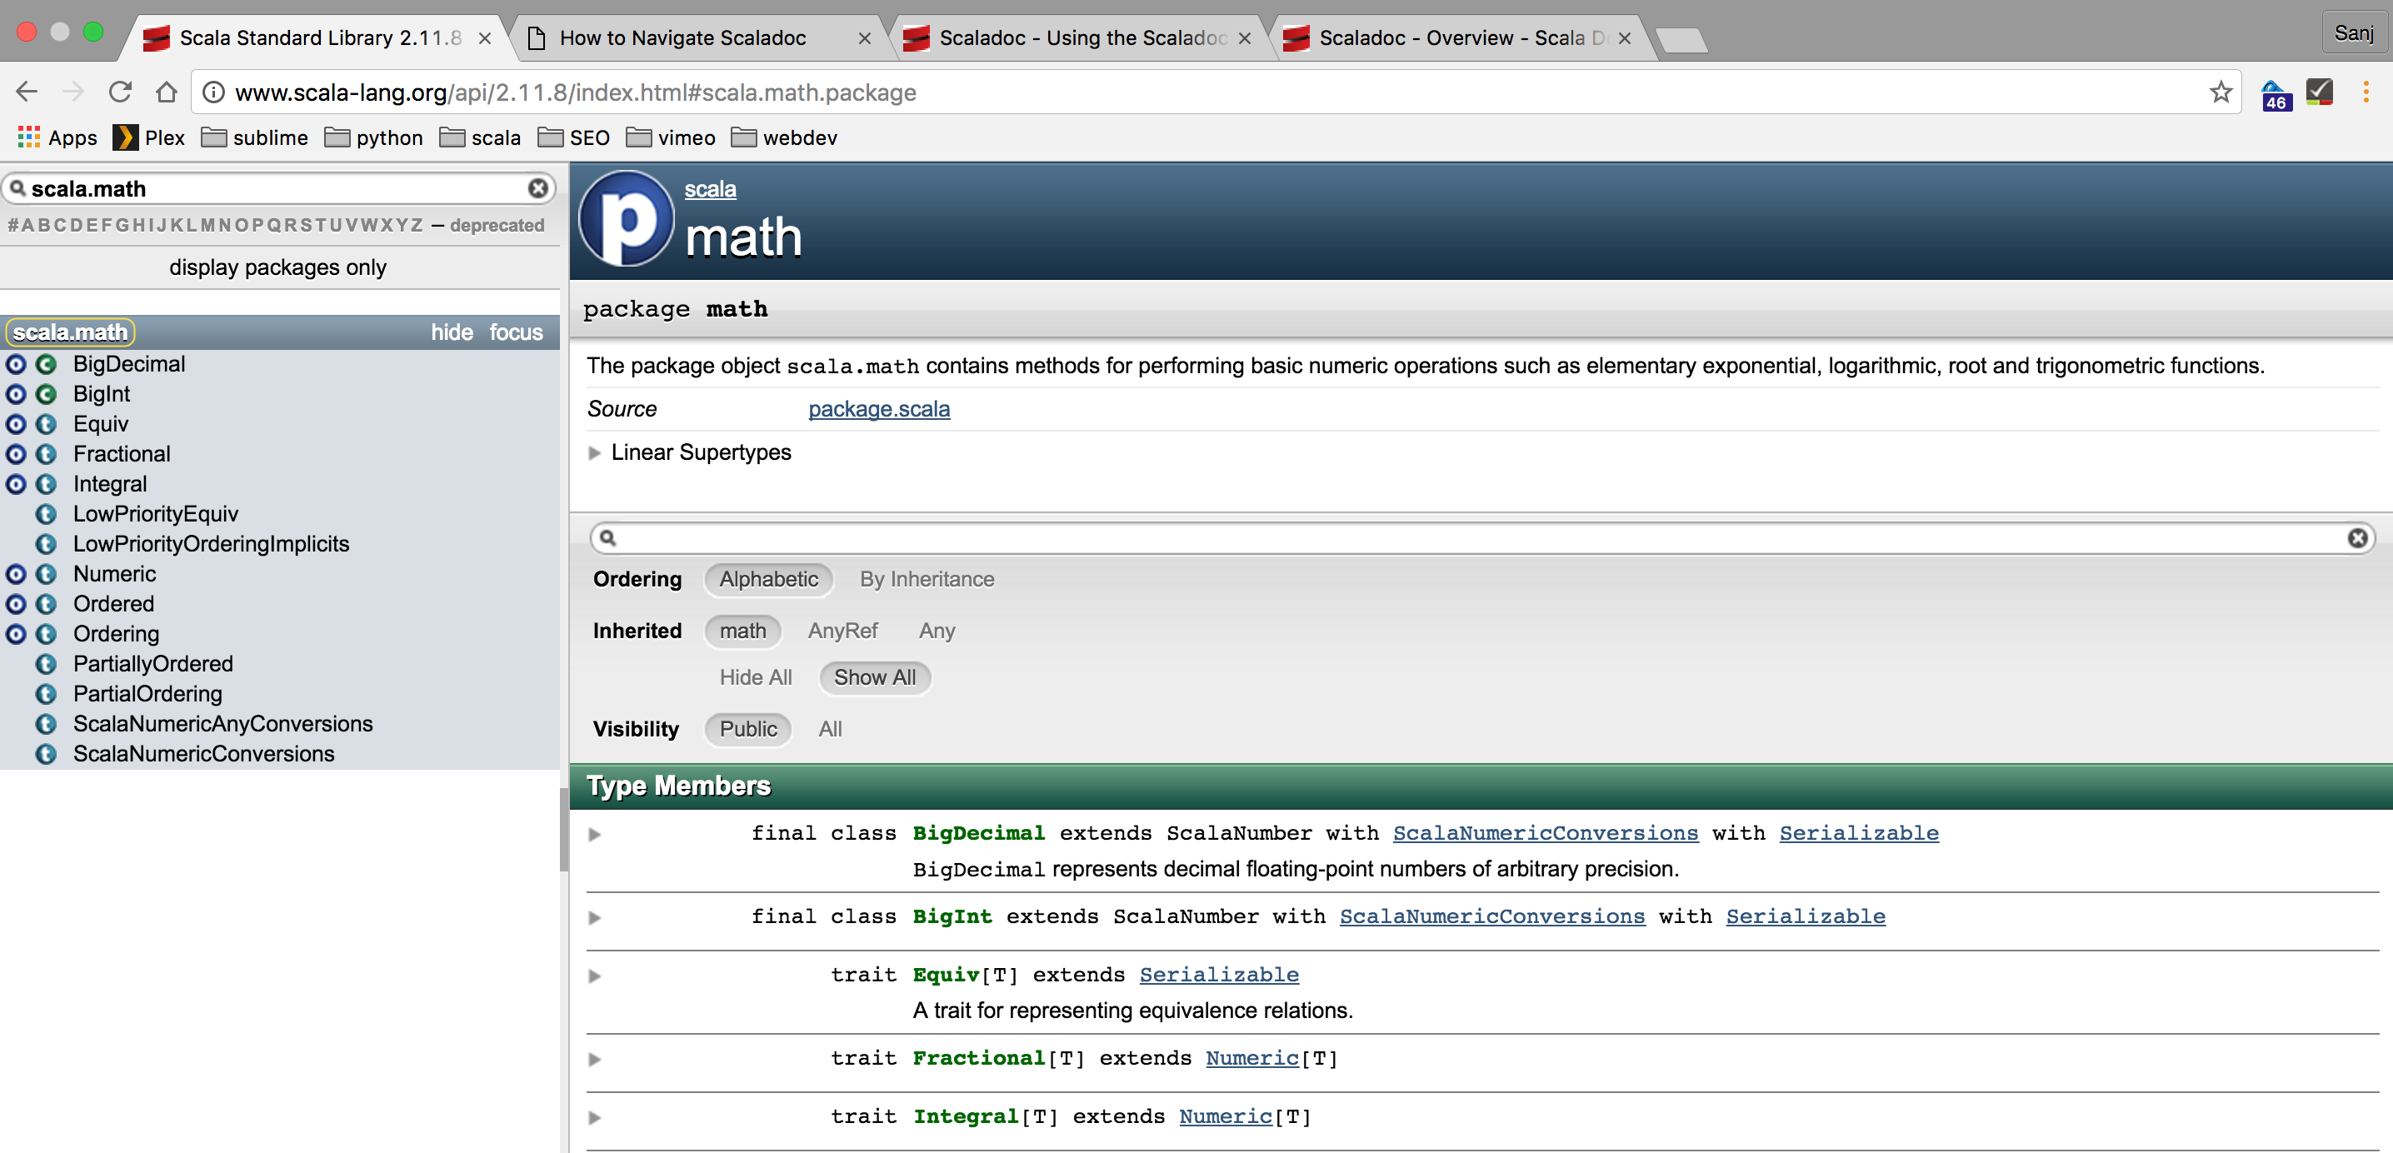Set Visibility filter to All
The width and height of the screenshot is (2393, 1153).
(830, 728)
